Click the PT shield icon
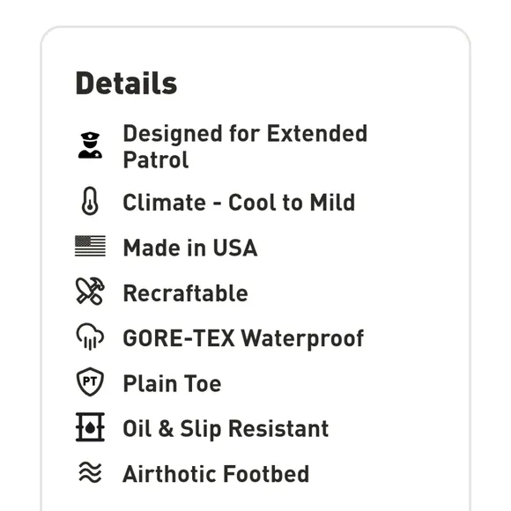 pyautogui.click(x=90, y=381)
